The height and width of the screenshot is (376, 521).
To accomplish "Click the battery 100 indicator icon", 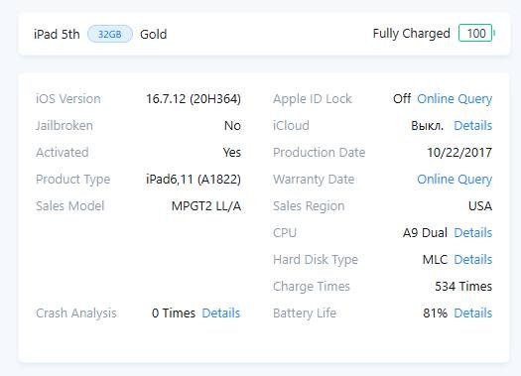I will click(x=476, y=33).
